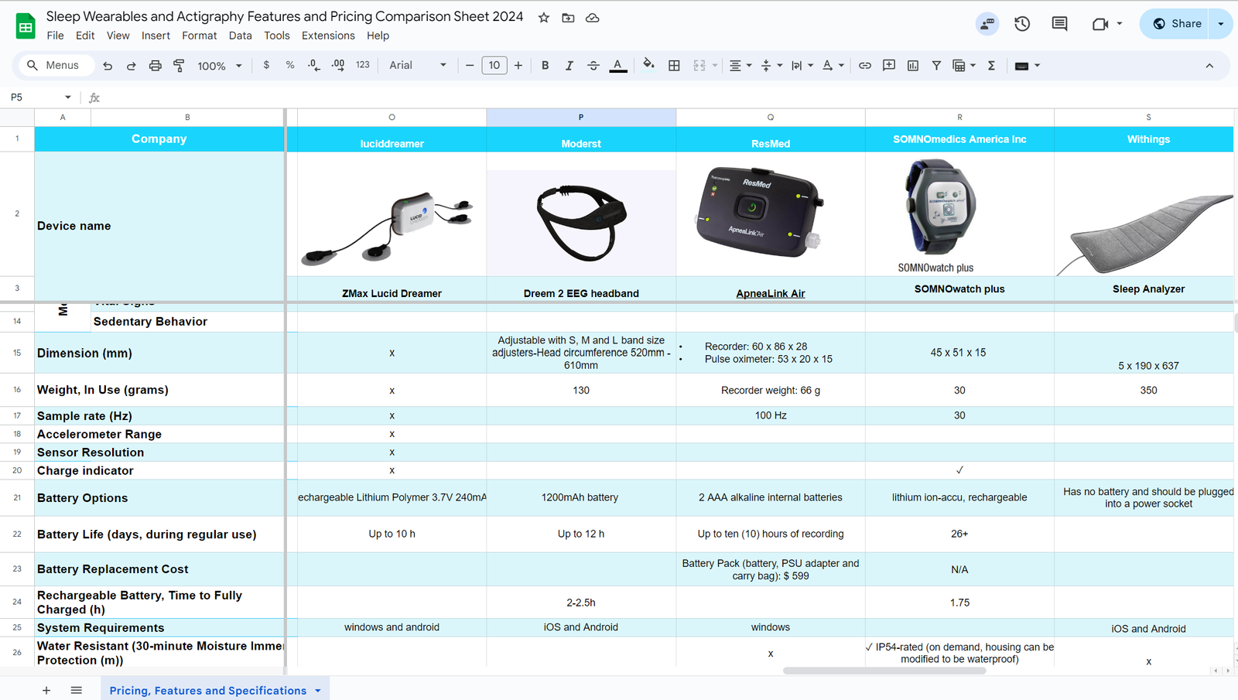Screen dimensions: 1238x700
Task: Collapse the toolbar with the chevron
Action: point(1209,66)
